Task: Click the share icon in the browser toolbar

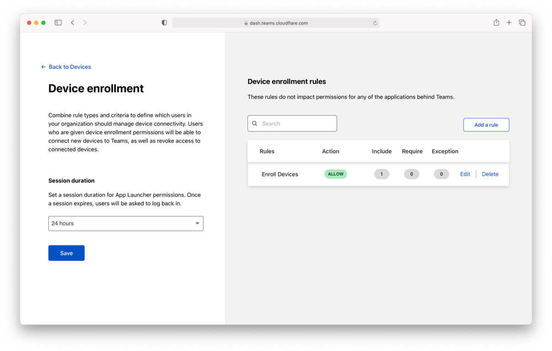Action: tap(496, 22)
